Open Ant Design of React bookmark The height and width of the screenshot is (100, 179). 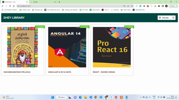coord(10,10)
